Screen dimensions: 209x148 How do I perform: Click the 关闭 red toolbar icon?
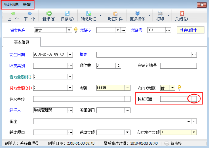(182, 14)
